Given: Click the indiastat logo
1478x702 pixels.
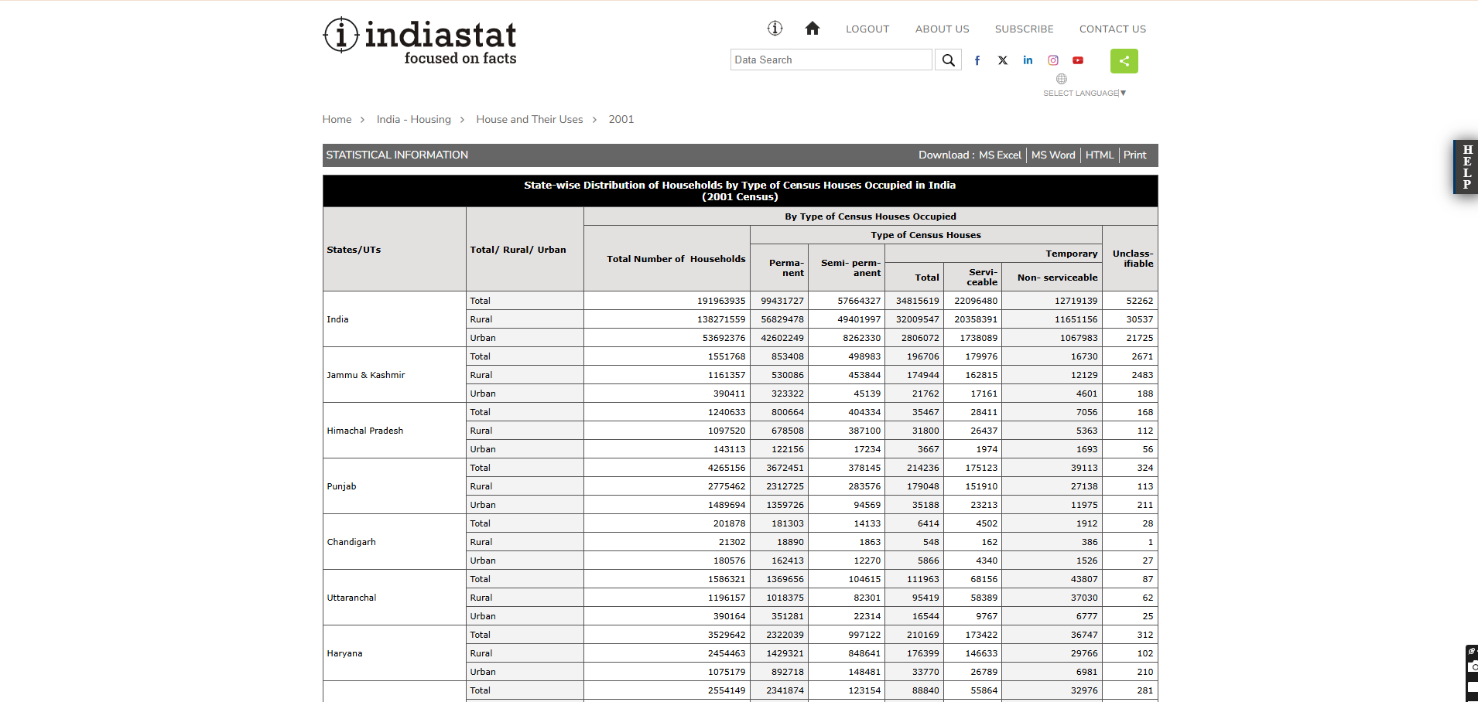Looking at the screenshot, I should click(x=419, y=41).
